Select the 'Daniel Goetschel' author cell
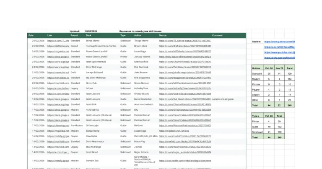The image size is (322, 169). pos(143,99)
